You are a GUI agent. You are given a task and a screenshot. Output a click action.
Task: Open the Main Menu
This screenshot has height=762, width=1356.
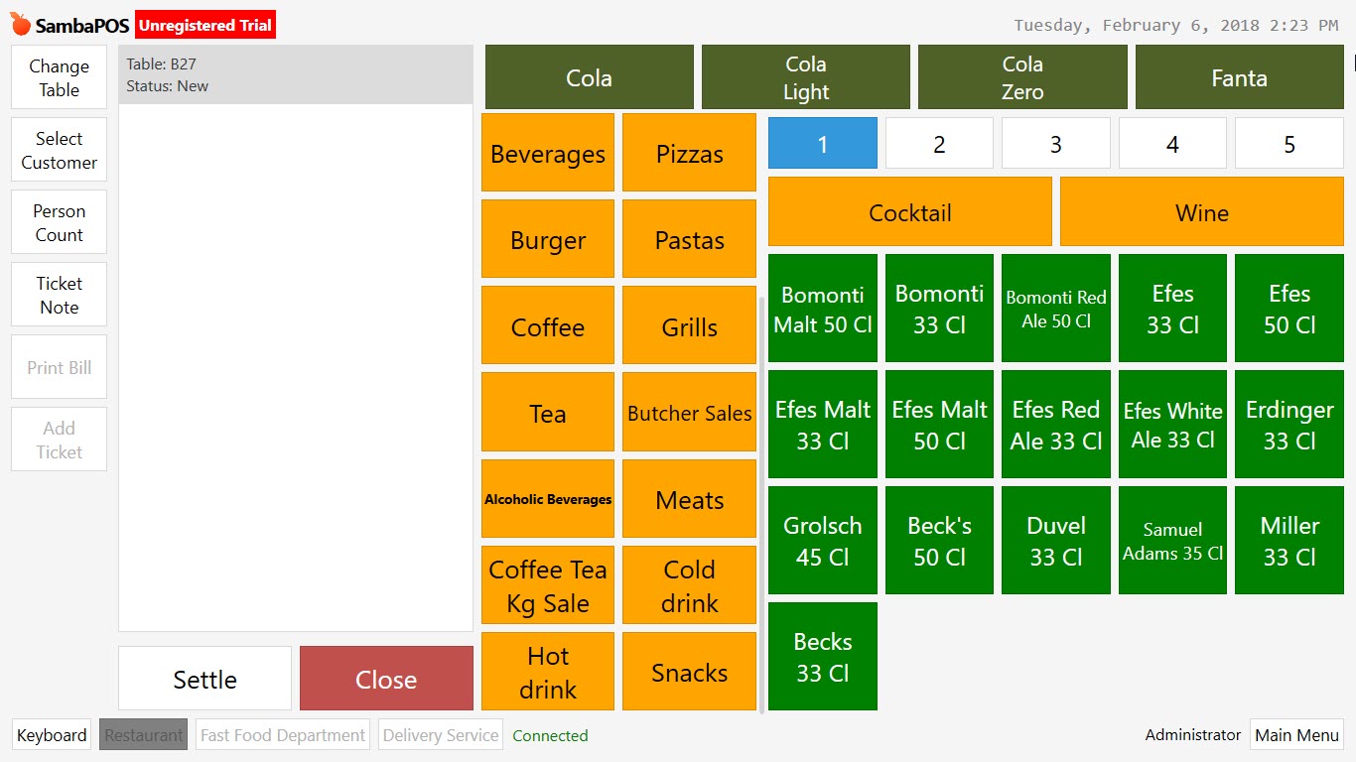1296,734
